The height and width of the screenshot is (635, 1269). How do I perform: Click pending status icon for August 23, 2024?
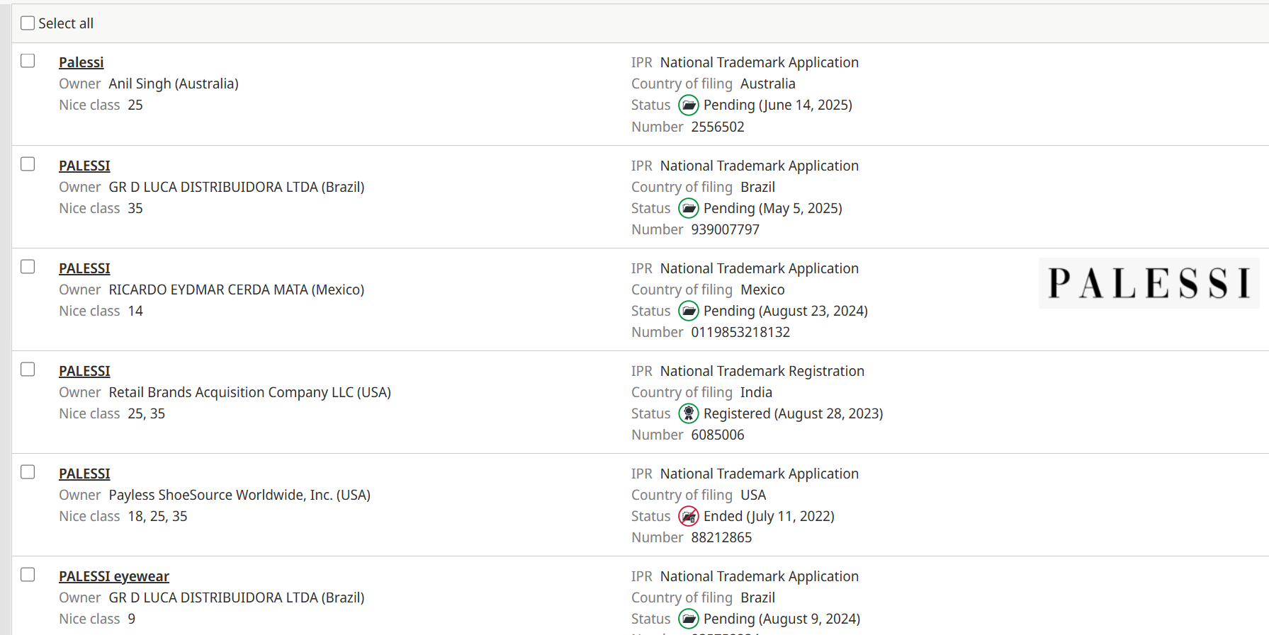(x=689, y=311)
